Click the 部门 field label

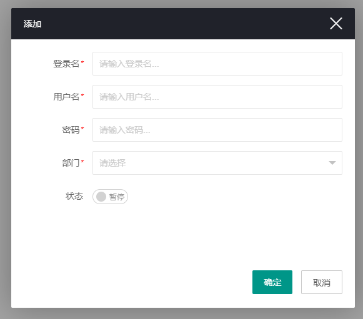click(x=71, y=163)
